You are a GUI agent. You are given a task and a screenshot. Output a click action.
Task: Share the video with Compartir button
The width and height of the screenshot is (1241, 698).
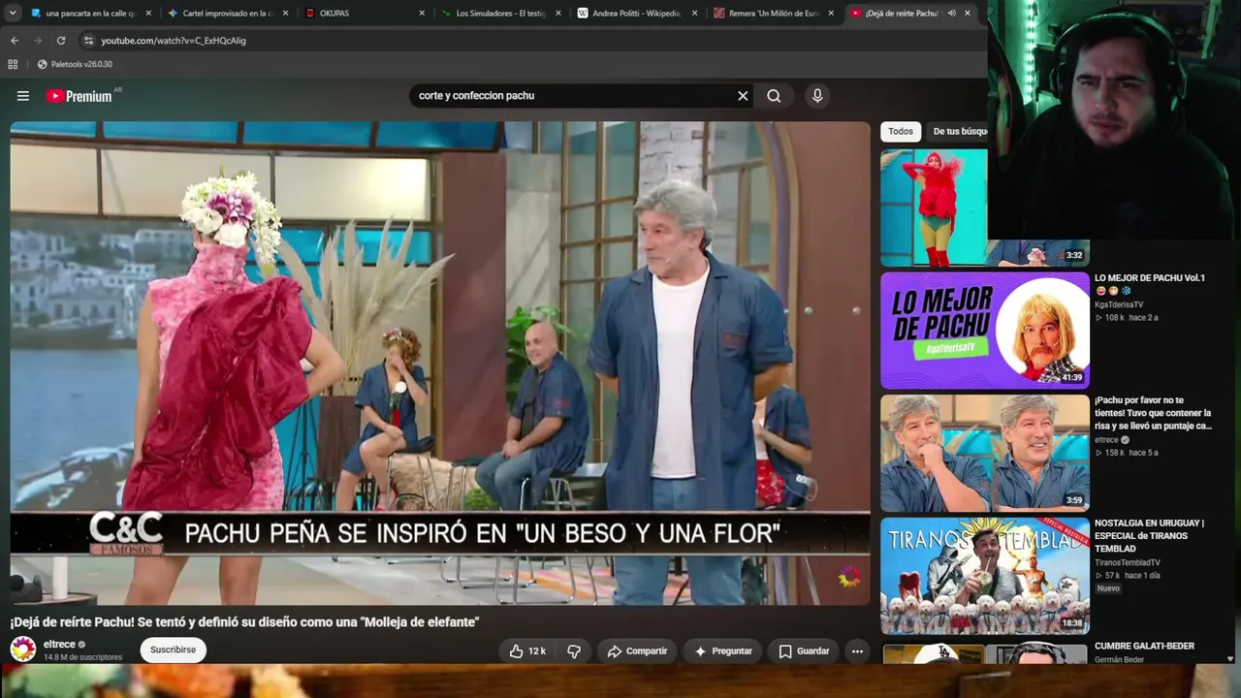point(637,651)
